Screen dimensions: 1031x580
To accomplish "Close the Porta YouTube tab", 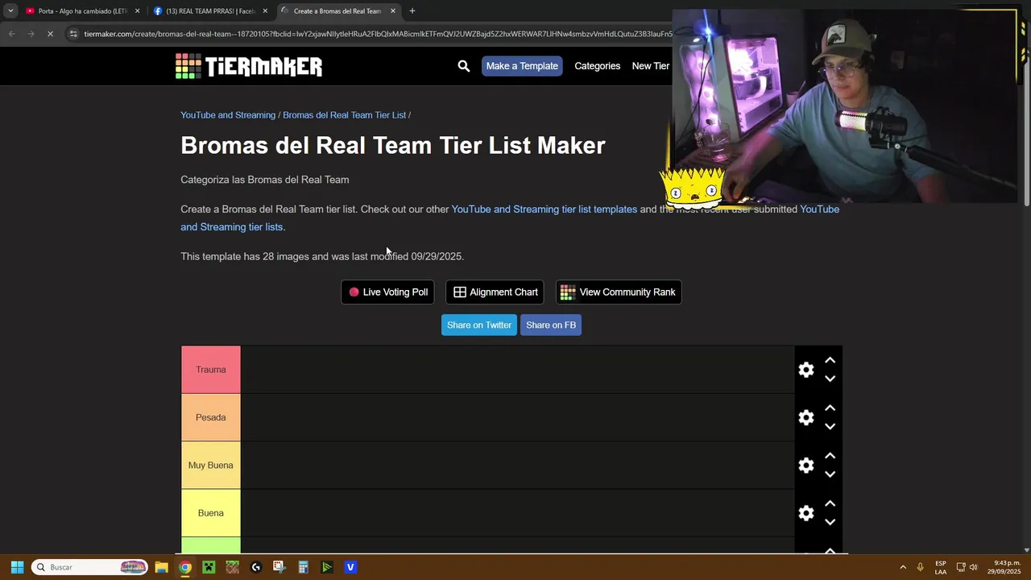I will (x=137, y=11).
